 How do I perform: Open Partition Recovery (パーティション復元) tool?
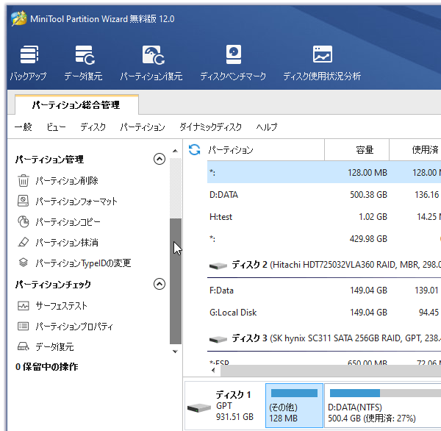151,63
